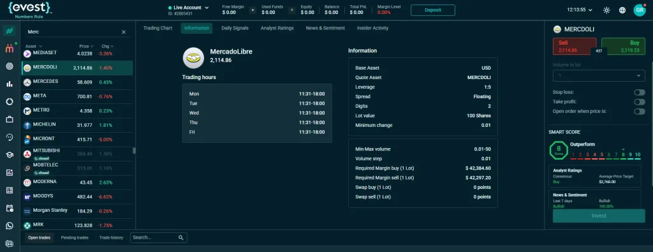This screenshot has width=653, height=252.
Task: Click the Invest button
Action: 599,216
